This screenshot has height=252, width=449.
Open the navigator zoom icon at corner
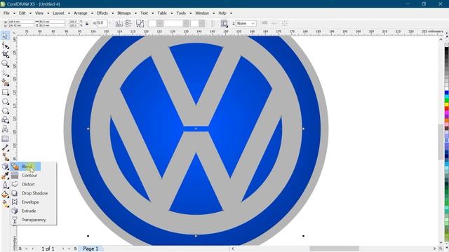coord(441,248)
